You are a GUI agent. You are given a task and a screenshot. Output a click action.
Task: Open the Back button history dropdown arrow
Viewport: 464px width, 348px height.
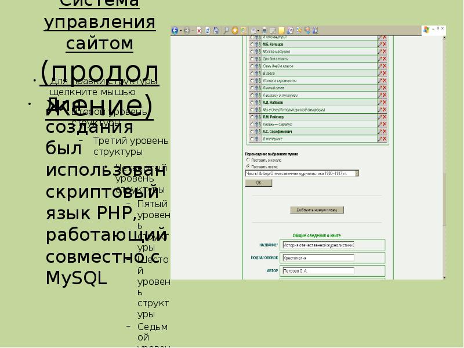click(x=181, y=30)
